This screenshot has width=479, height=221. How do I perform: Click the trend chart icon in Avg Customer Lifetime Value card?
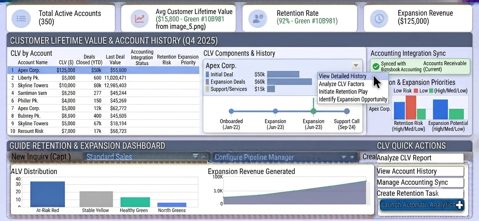139,19
